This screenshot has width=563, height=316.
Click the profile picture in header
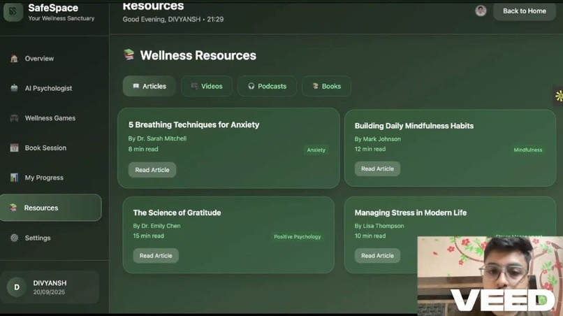[481, 10]
